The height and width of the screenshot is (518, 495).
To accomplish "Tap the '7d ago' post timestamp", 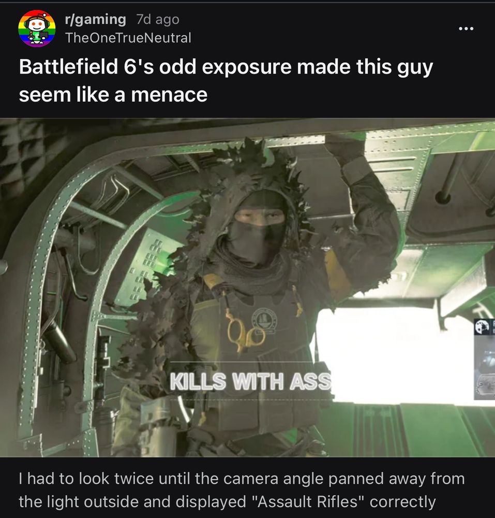I will pos(158,20).
